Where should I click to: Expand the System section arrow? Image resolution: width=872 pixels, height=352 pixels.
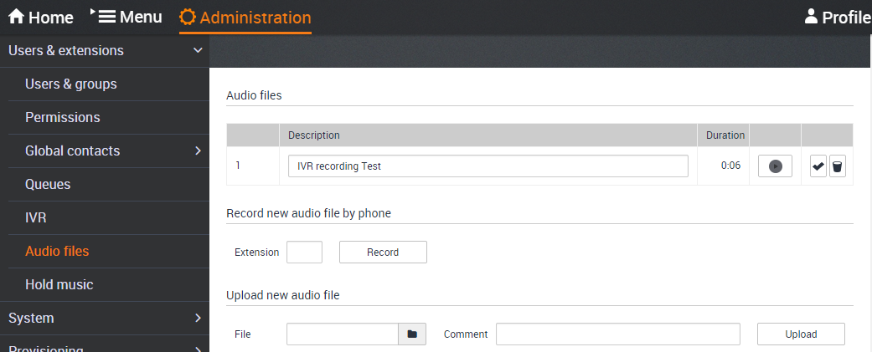198,318
